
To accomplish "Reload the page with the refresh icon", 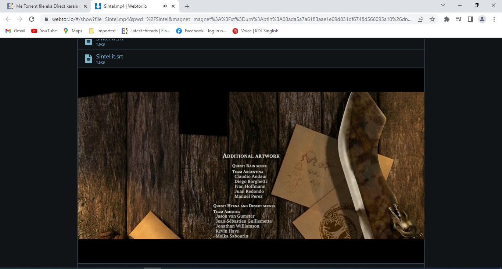I will (32, 19).
